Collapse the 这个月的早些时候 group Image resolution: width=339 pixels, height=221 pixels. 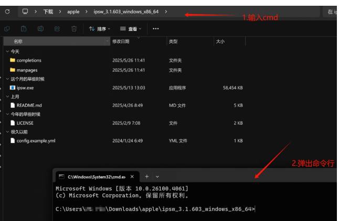point(7,79)
